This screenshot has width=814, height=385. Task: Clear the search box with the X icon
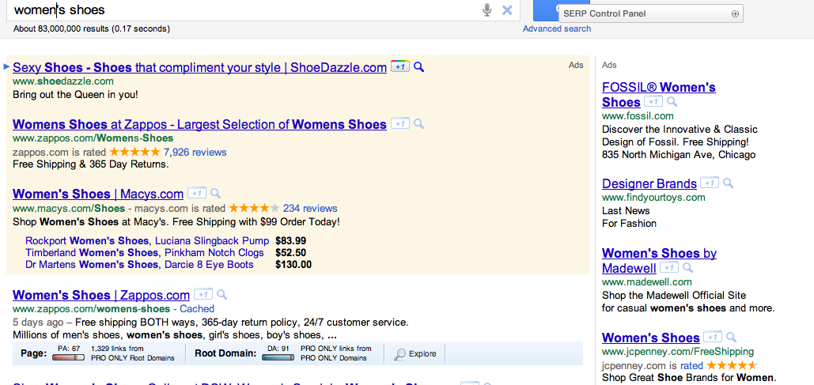coord(507,9)
